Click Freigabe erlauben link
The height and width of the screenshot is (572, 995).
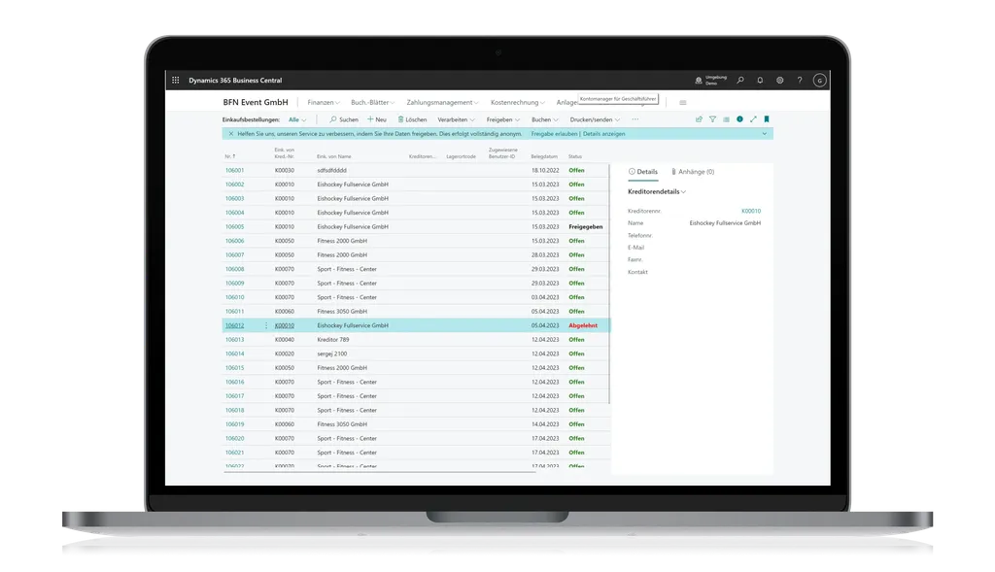(x=554, y=134)
